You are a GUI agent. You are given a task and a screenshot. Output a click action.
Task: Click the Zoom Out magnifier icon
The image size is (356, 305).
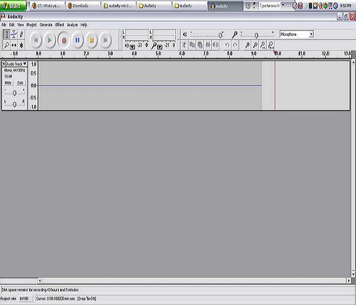[255, 45]
